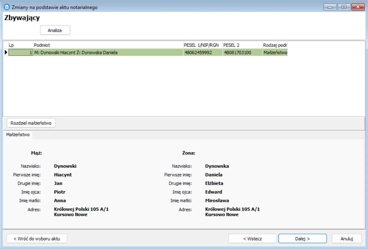Minimize the Zmiany na podstawie aktu notarialnego window
The image size is (368, 249).
[330, 7]
